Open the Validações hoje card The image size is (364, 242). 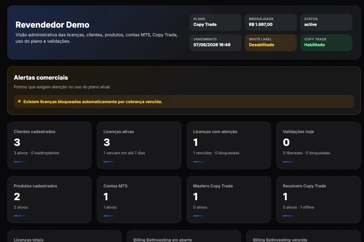[318, 145]
